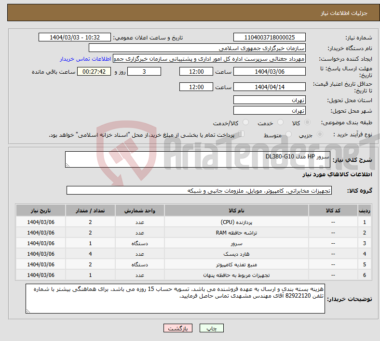Click the goods group field تجهیزات مخابراتی
The height and width of the screenshot is (341, 380).
[x=199, y=190]
